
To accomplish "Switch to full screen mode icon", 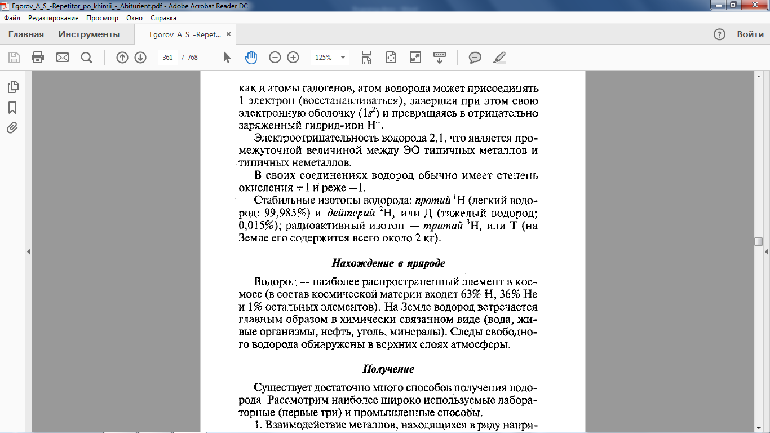I will click(415, 57).
